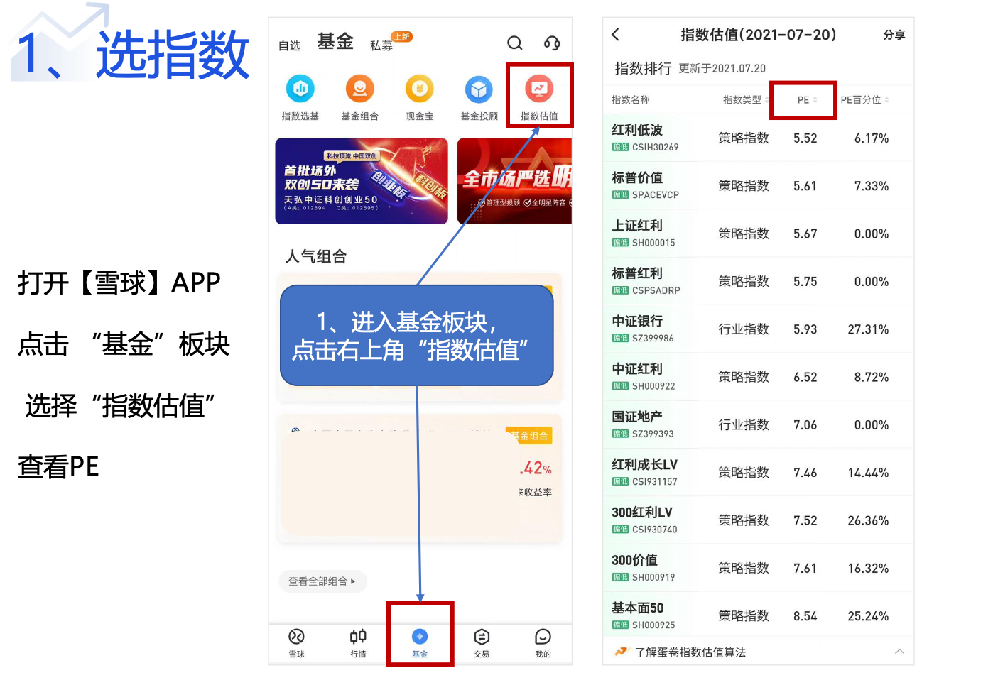Open the 基本面50 index row
This screenshot has height=680, width=993.
[759, 615]
